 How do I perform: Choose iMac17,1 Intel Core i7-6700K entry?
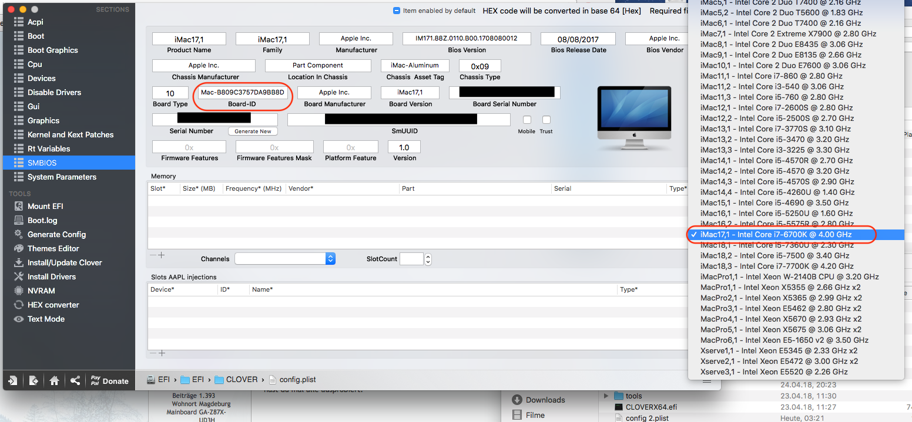pyautogui.click(x=796, y=234)
